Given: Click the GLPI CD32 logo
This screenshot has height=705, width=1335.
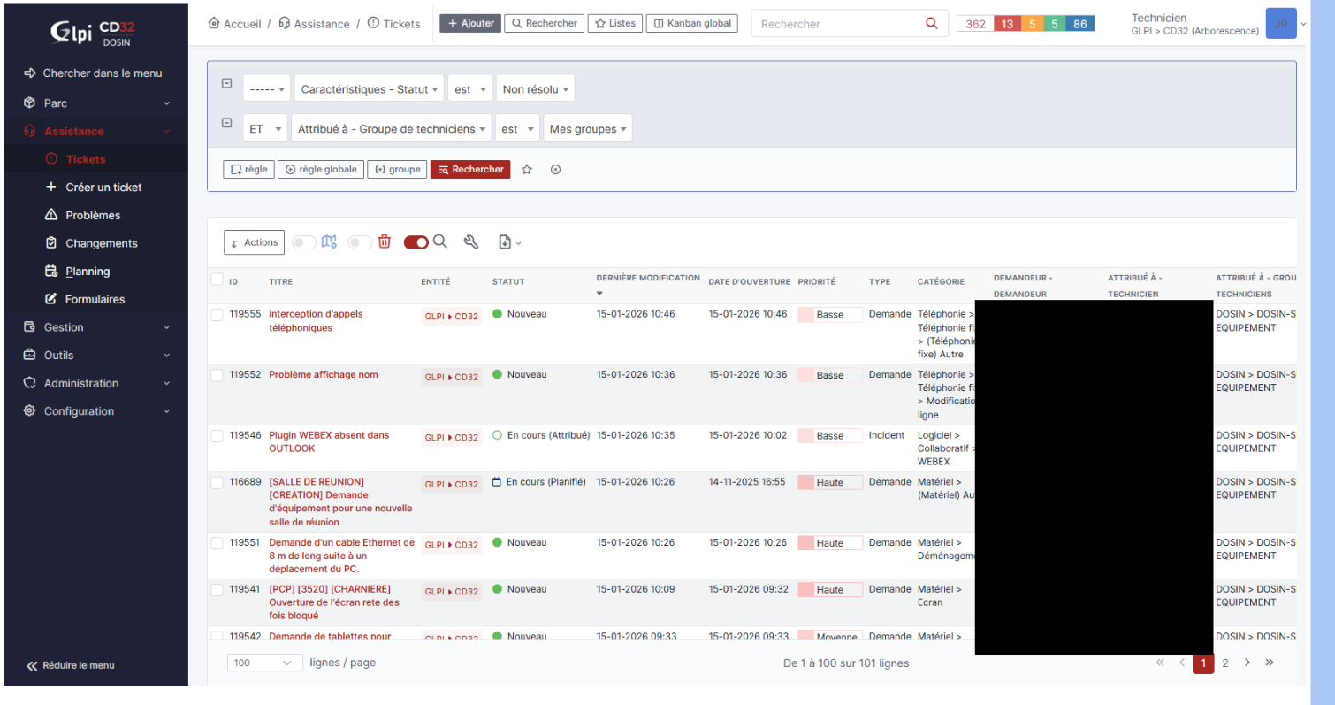Looking at the screenshot, I should pos(94,33).
